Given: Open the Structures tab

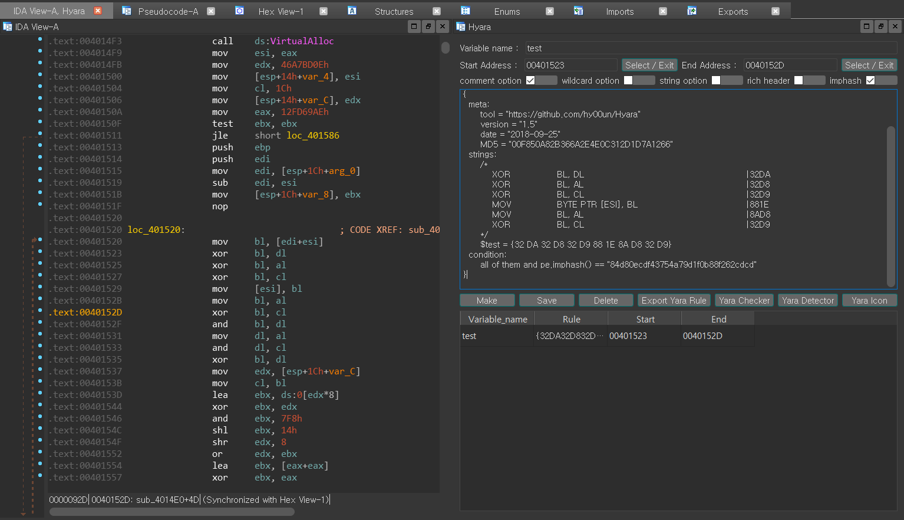Looking at the screenshot, I should tap(394, 11).
